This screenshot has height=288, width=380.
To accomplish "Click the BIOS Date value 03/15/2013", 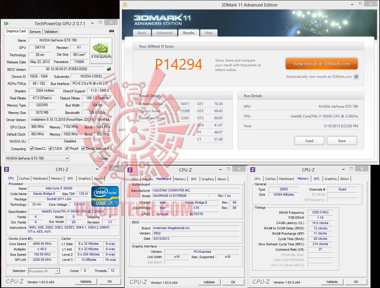I will [196, 239].
